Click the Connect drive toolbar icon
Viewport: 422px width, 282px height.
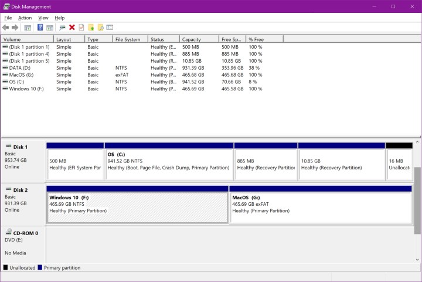click(62, 28)
